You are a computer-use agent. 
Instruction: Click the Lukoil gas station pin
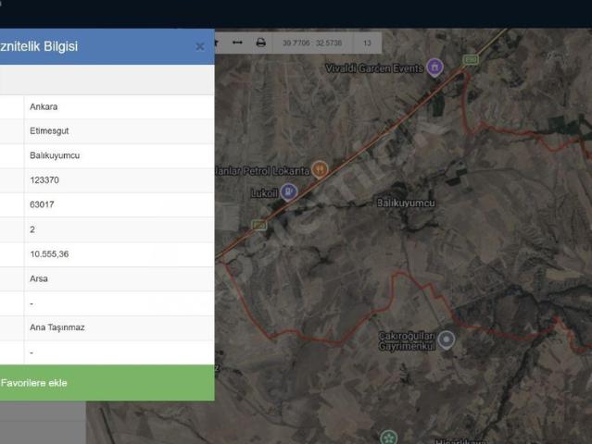click(289, 192)
